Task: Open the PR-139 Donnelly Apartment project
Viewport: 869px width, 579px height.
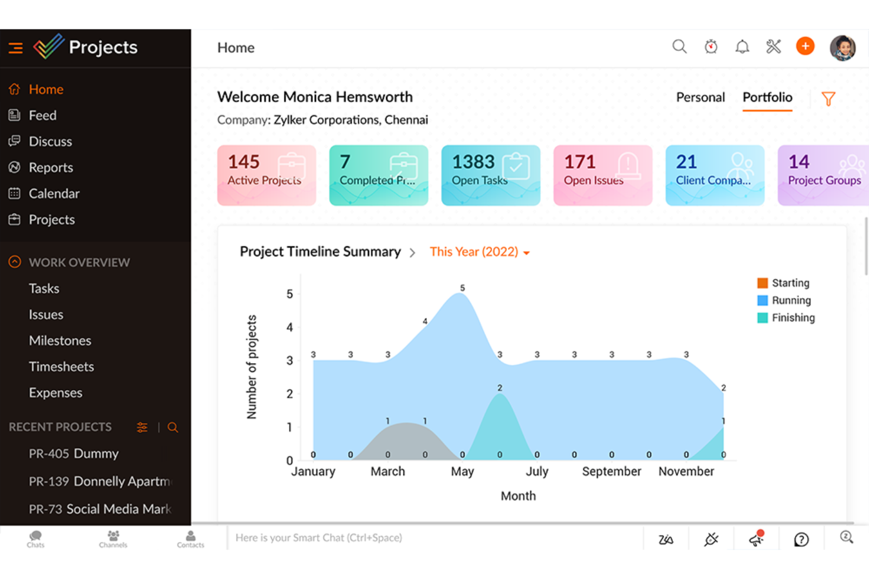Action: pyautogui.click(x=100, y=481)
